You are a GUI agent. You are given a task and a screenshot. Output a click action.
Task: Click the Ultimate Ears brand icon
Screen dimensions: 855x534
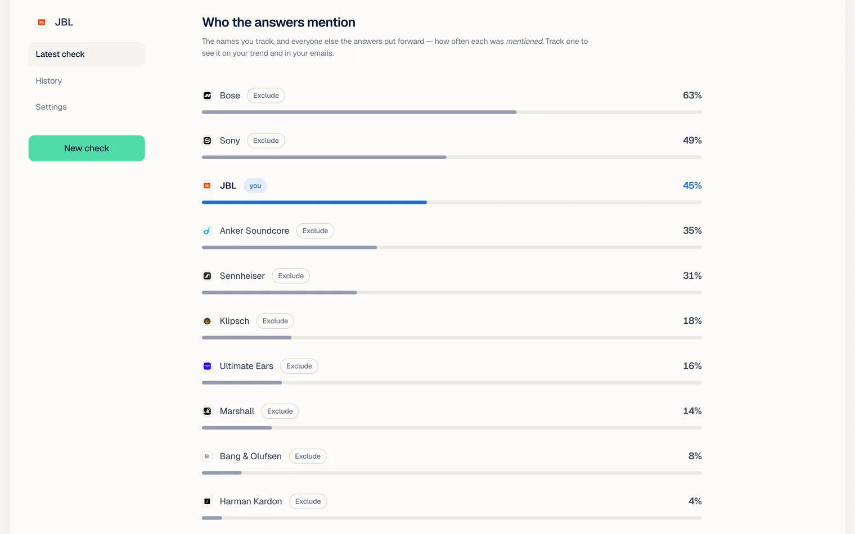(x=207, y=366)
